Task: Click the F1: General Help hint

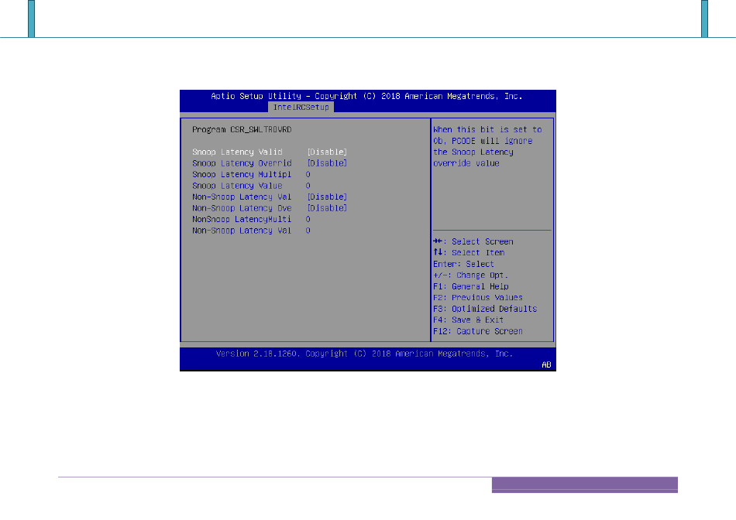Action: [x=471, y=286]
